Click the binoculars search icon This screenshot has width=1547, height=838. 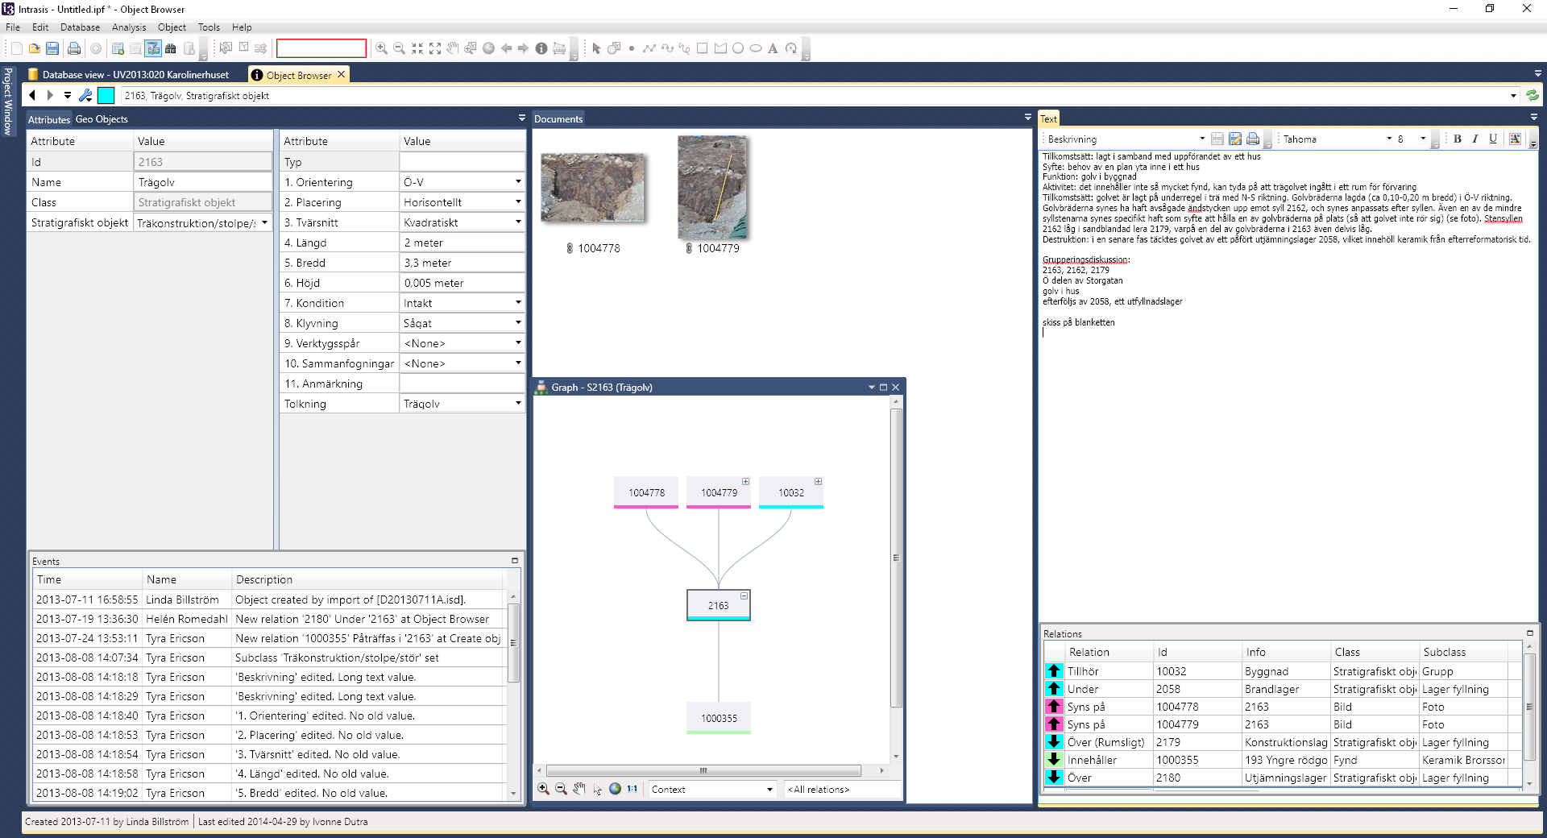[x=171, y=48]
